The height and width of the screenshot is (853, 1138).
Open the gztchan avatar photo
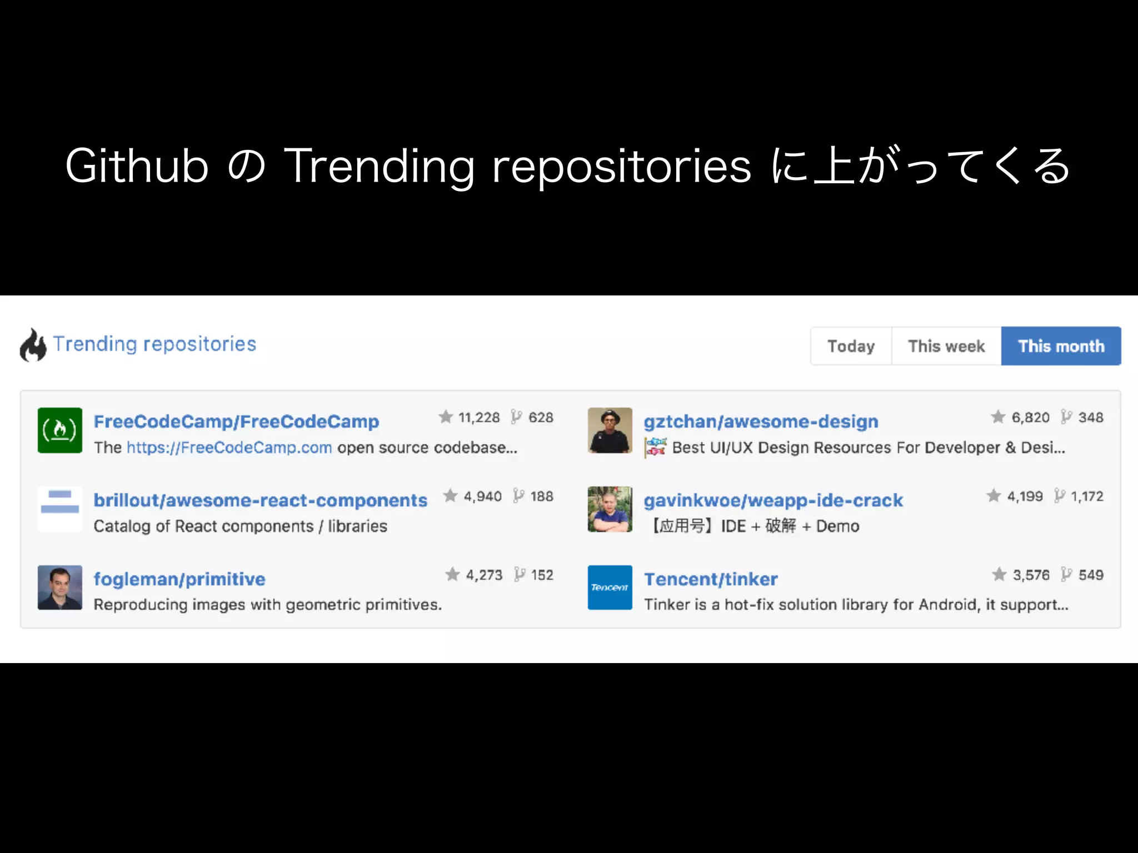[x=610, y=430]
